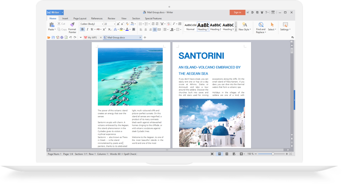The width and height of the screenshot is (342, 184).
Task: Apply the Heading 2 style
Action: pyautogui.click(x=216, y=26)
